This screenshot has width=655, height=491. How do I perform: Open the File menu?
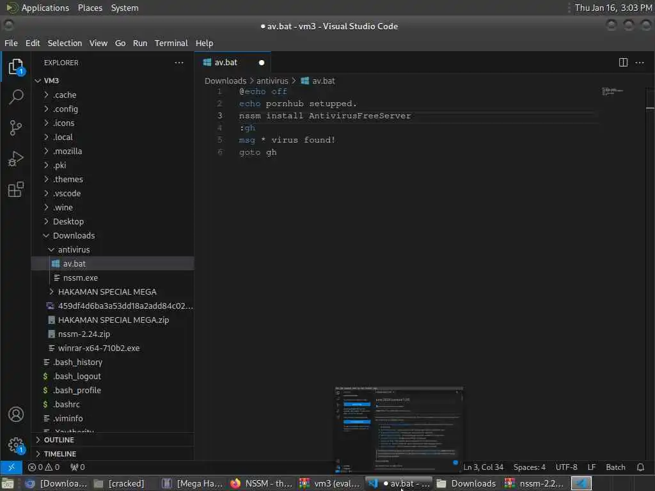[12, 43]
